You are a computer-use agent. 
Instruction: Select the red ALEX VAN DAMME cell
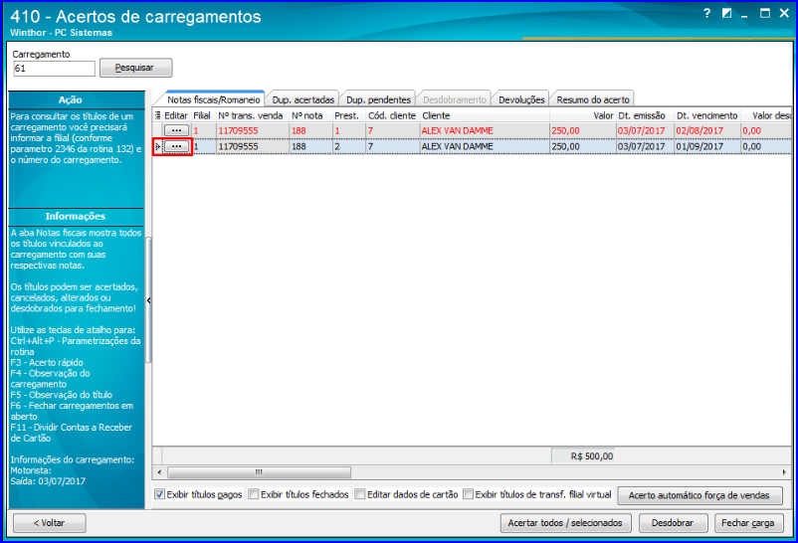pyautogui.click(x=485, y=131)
